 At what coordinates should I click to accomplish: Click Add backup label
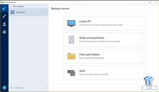click(19, 88)
